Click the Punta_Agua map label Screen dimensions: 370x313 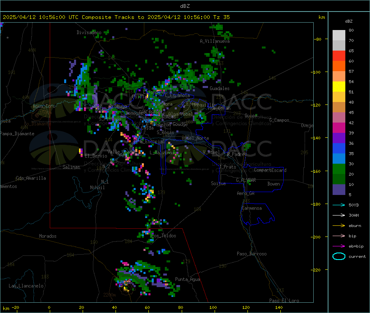tap(187, 279)
